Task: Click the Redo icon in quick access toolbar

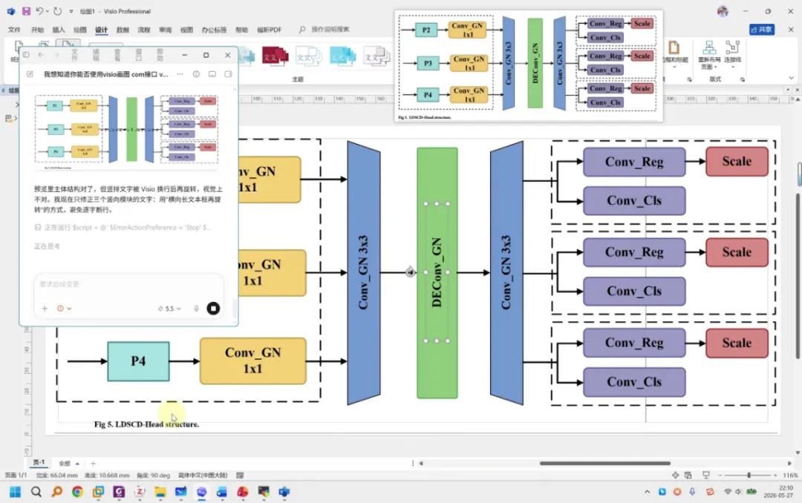Action: click(57, 10)
